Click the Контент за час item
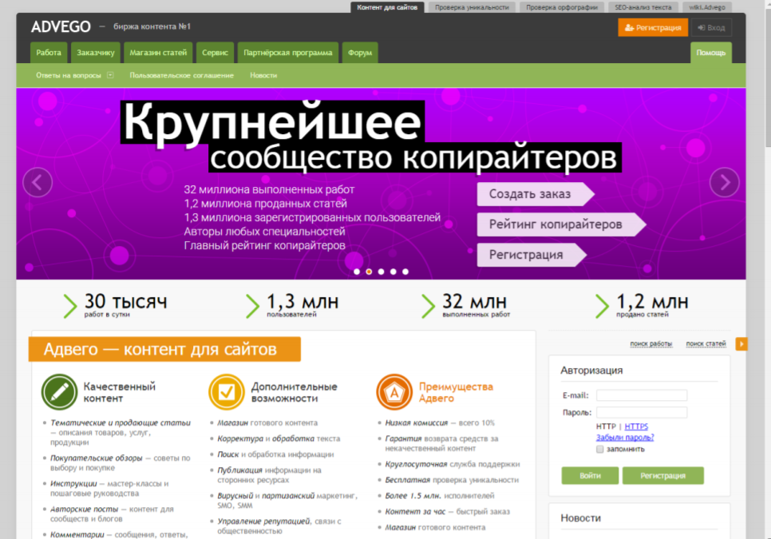 [x=448, y=512]
